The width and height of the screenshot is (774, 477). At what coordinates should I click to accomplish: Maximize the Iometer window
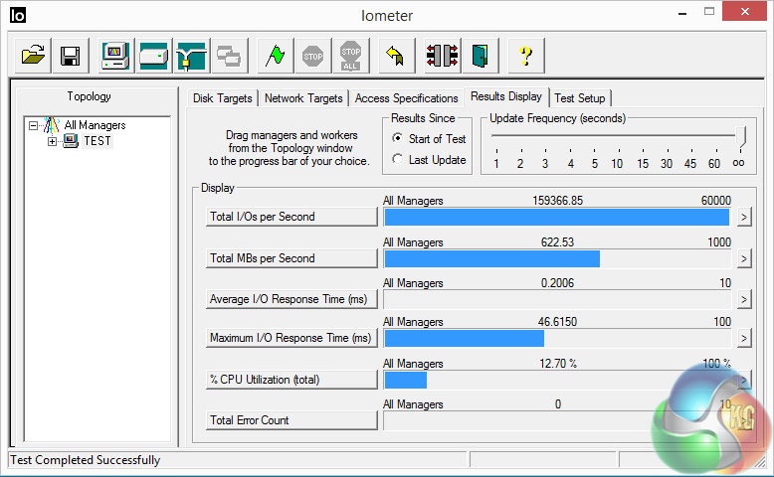coord(709,11)
